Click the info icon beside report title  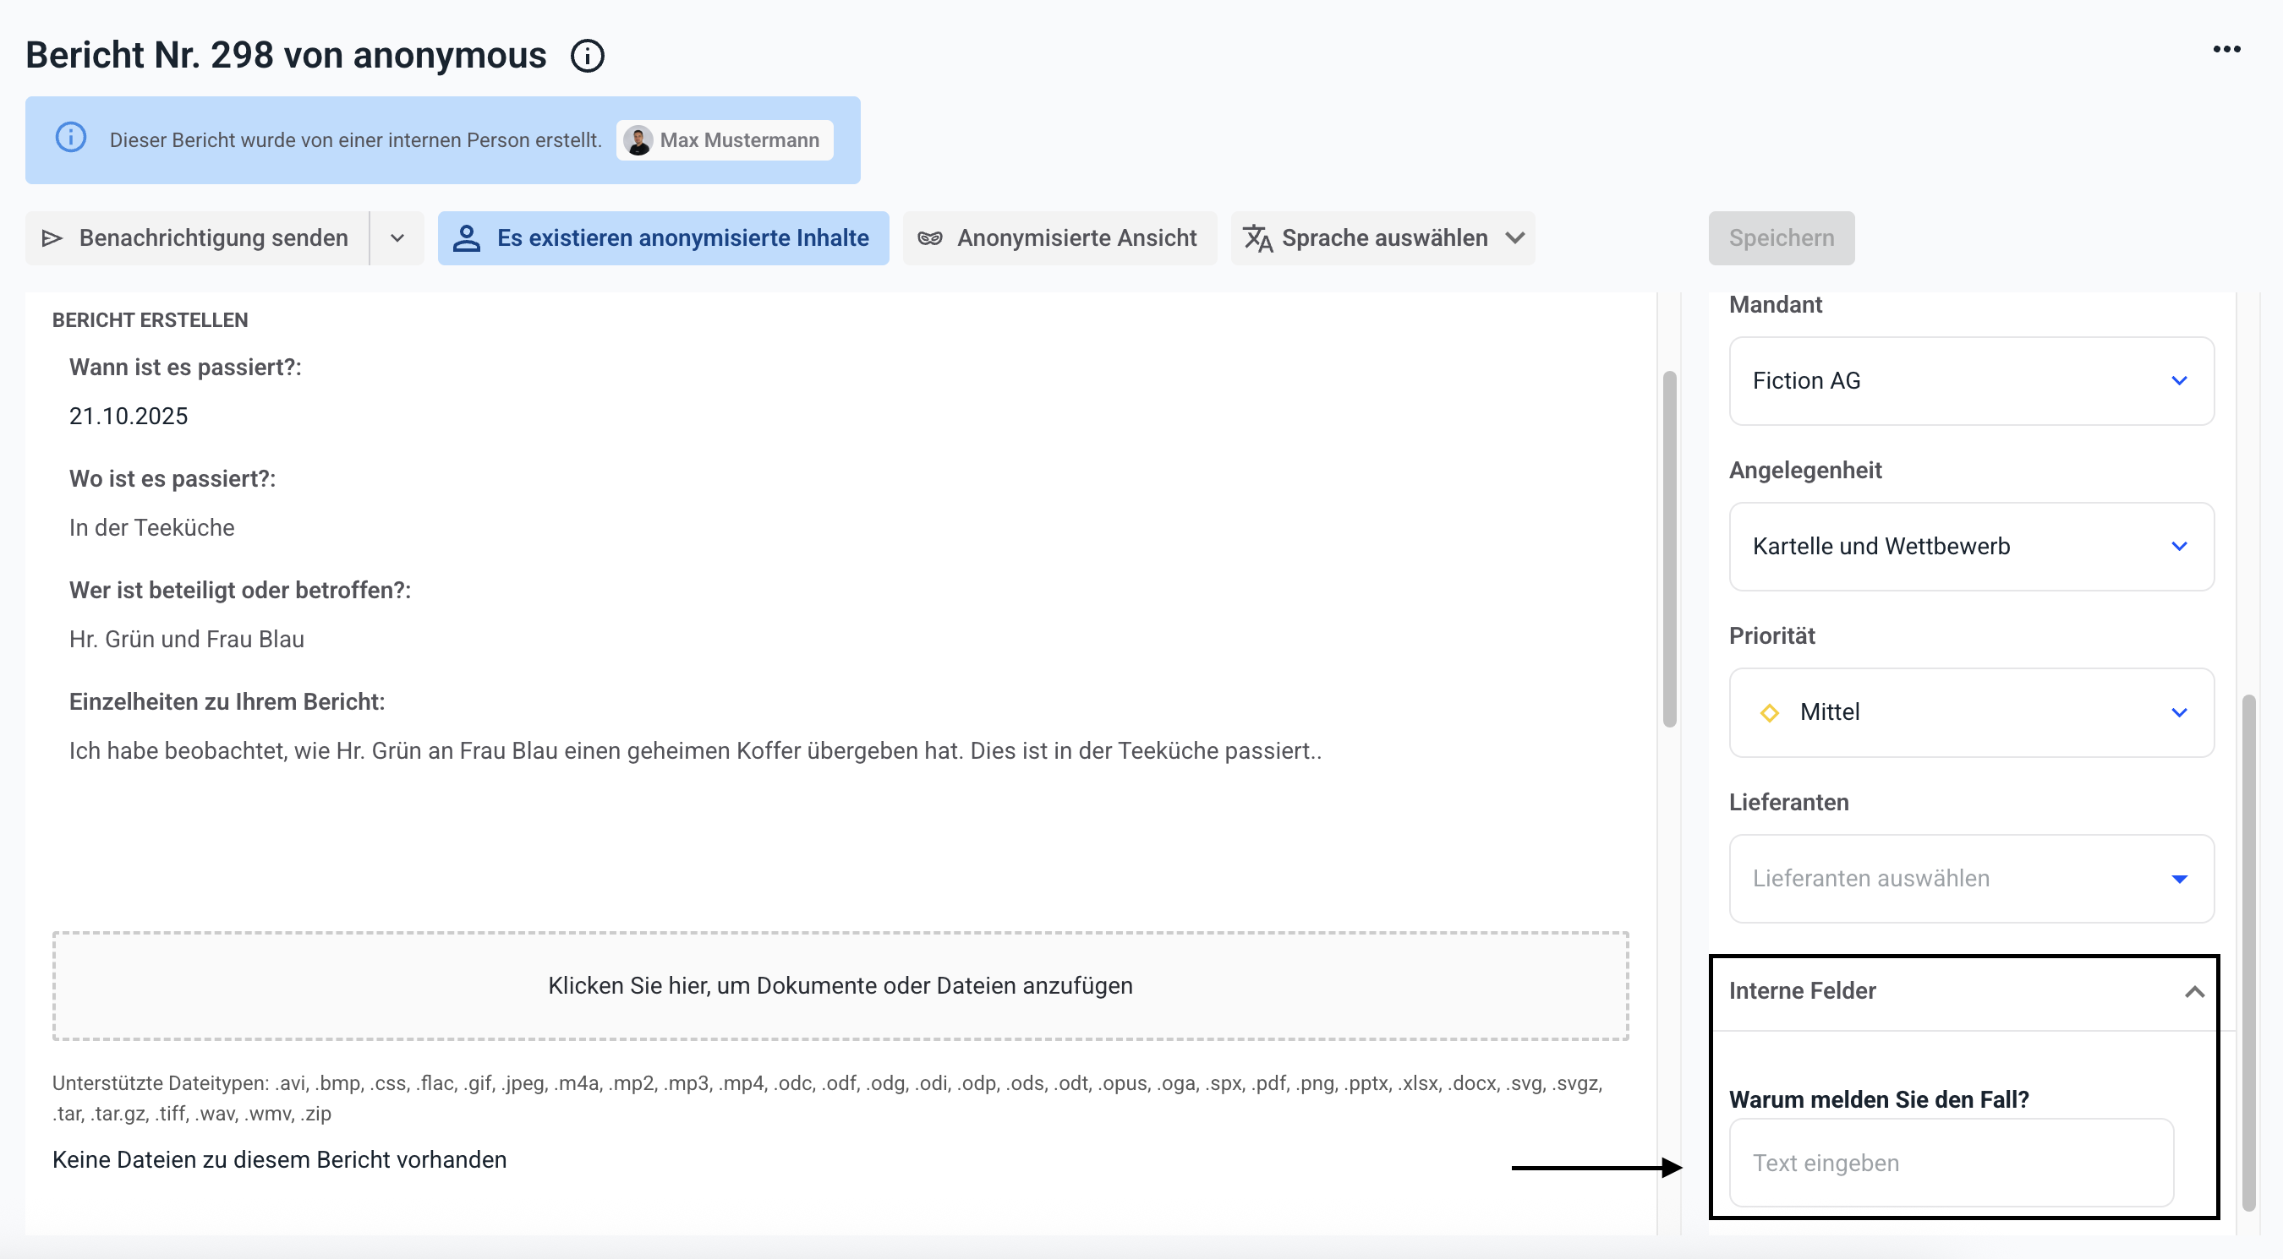coord(587,56)
